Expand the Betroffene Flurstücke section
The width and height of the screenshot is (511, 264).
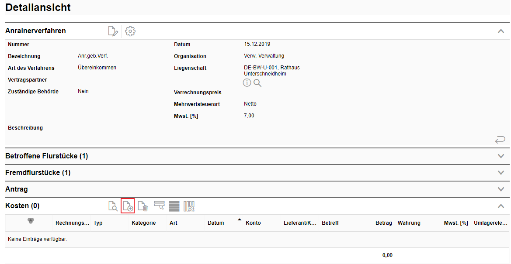click(x=501, y=156)
